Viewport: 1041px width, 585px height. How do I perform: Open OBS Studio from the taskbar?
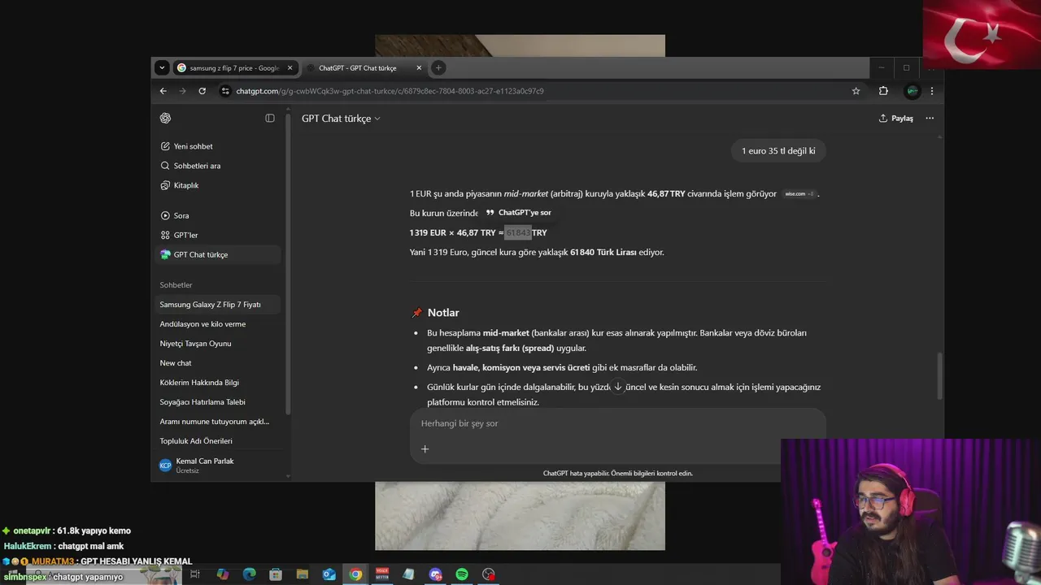pyautogui.click(x=488, y=574)
